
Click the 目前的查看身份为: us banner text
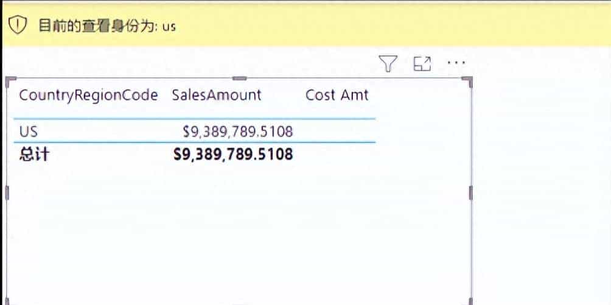coord(107,26)
